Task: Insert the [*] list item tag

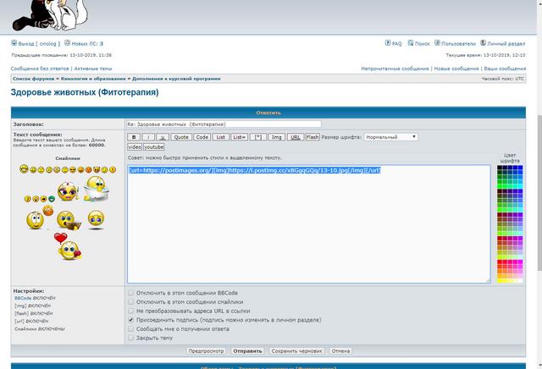Action: [257, 137]
